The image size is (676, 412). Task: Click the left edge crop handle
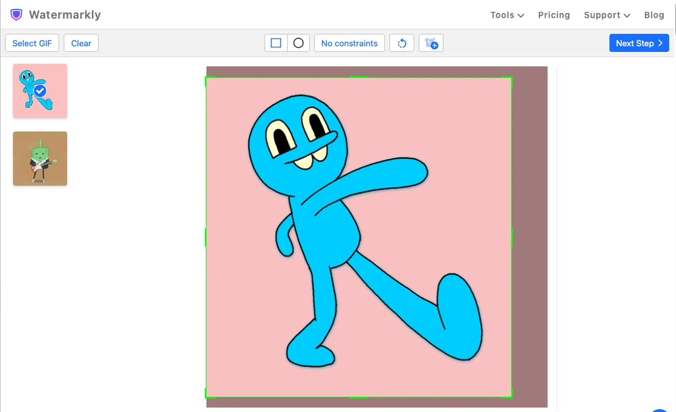[x=206, y=237]
